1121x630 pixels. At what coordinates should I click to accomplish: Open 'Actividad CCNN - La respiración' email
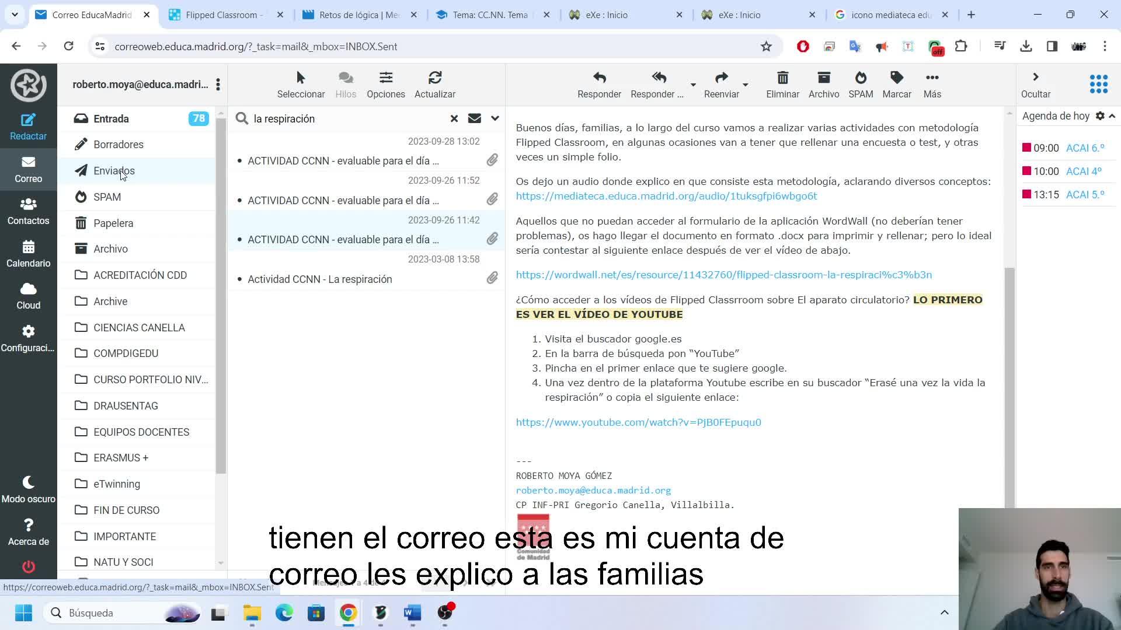point(366,269)
